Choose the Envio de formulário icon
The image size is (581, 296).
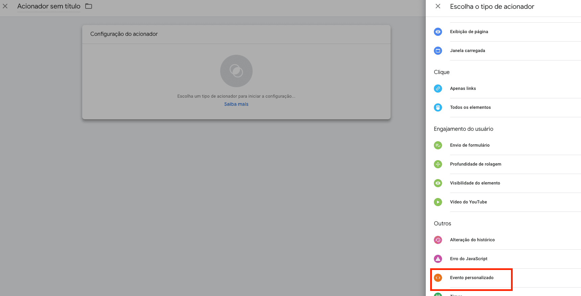click(438, 145)
